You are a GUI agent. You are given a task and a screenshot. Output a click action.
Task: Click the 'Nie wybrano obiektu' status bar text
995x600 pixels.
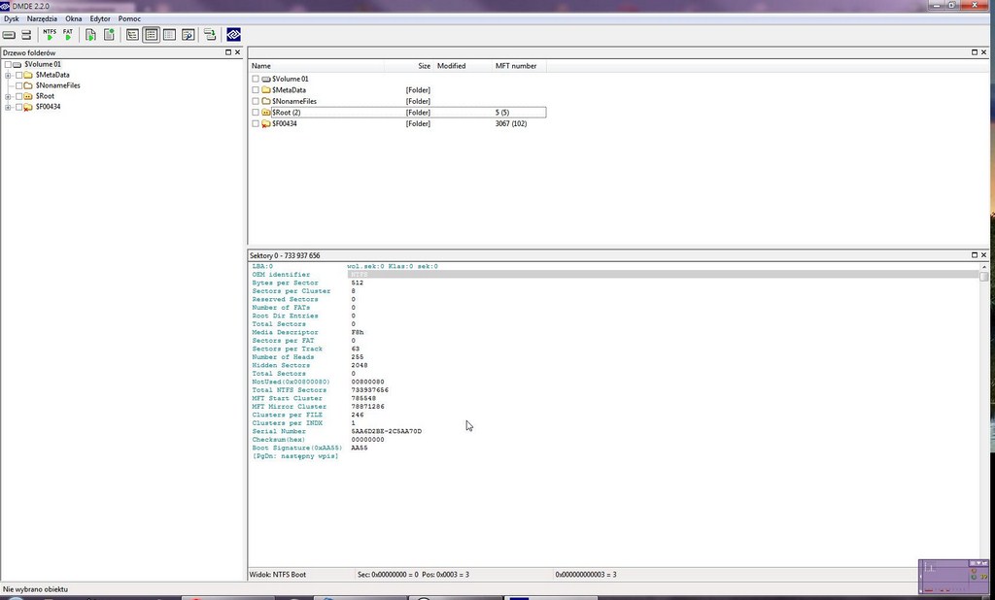pyautogui.click(x=35, y=589)
